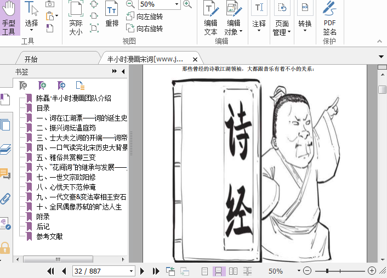
Task: Open bookmark 参考文献
Action: point(50,236)
